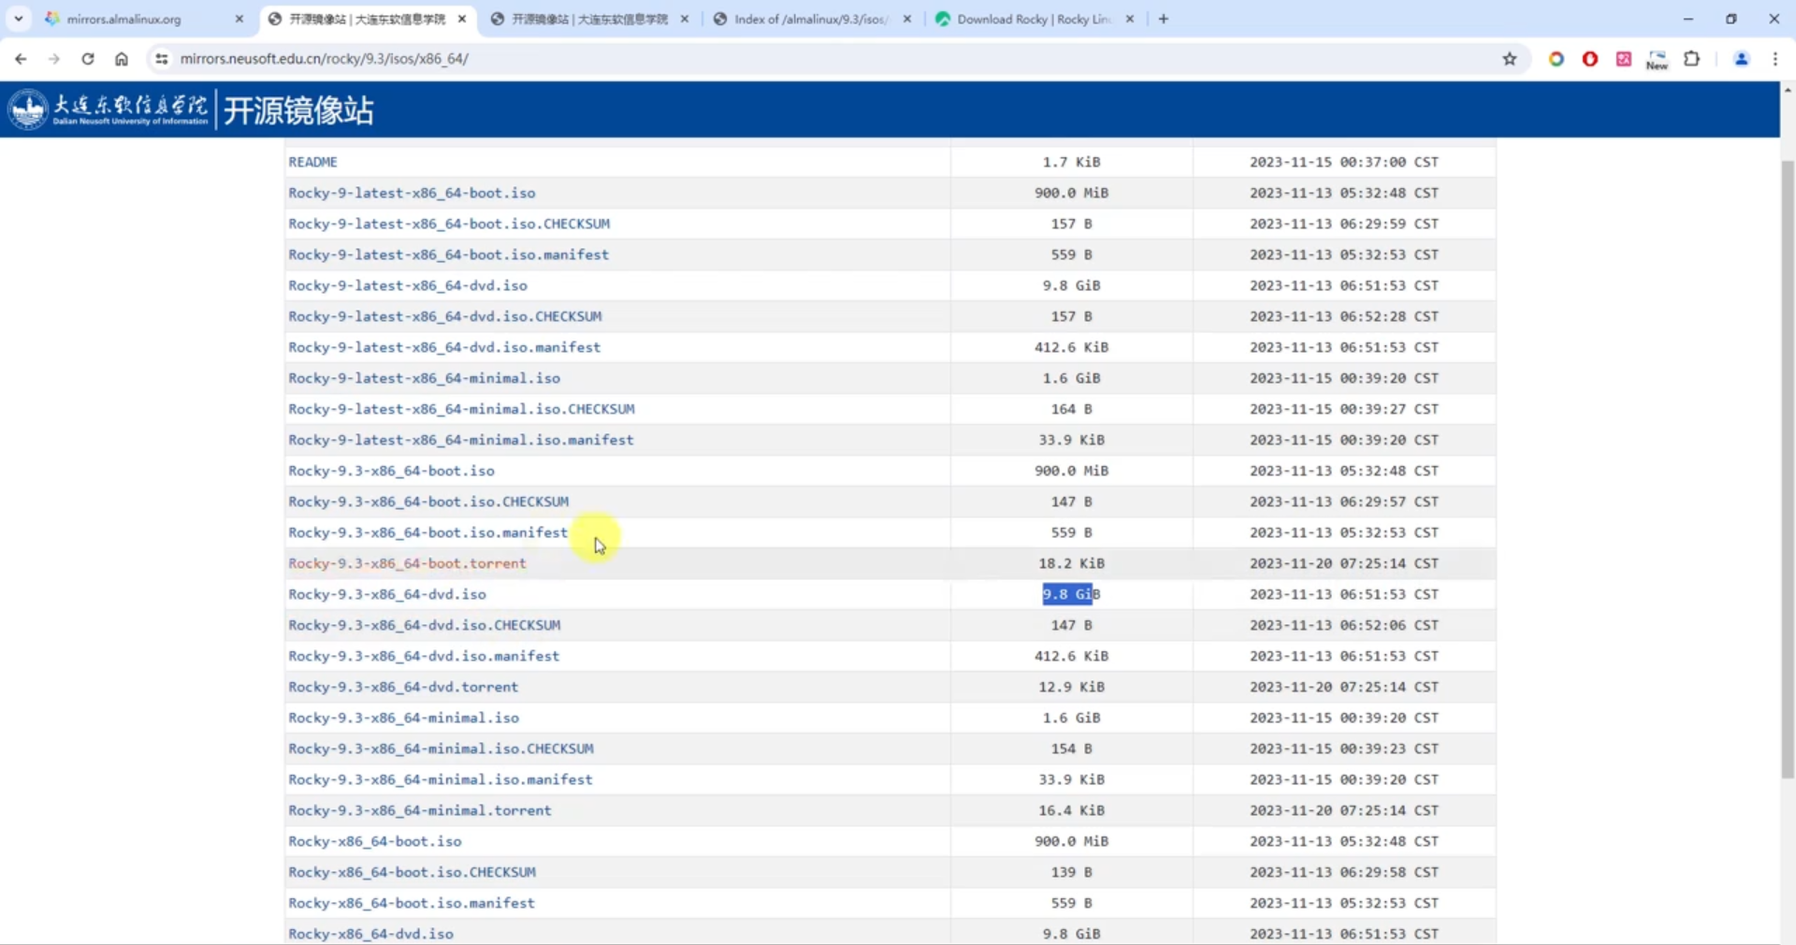Open Rocky-9.3-x86_64-boot.iso.manifest
This screenshot has height=945, width=1796.
tap(427, 532)
